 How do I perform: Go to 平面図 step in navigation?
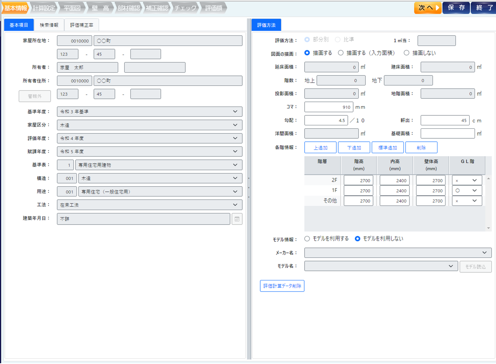click(72, 8)
